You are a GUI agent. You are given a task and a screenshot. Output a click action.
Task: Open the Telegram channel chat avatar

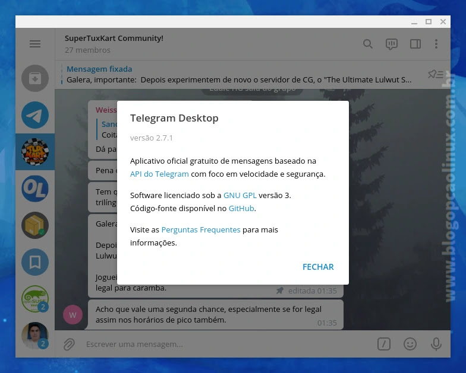point(35,115)
